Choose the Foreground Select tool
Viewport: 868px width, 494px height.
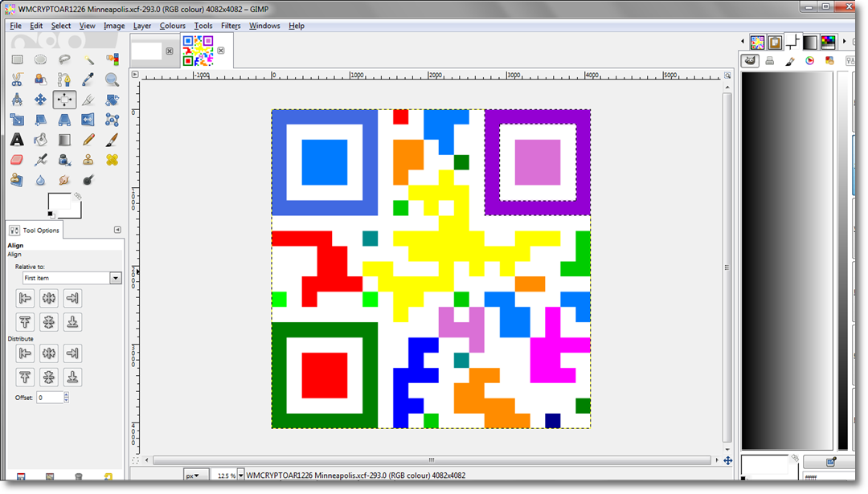(x=40, y=80)
